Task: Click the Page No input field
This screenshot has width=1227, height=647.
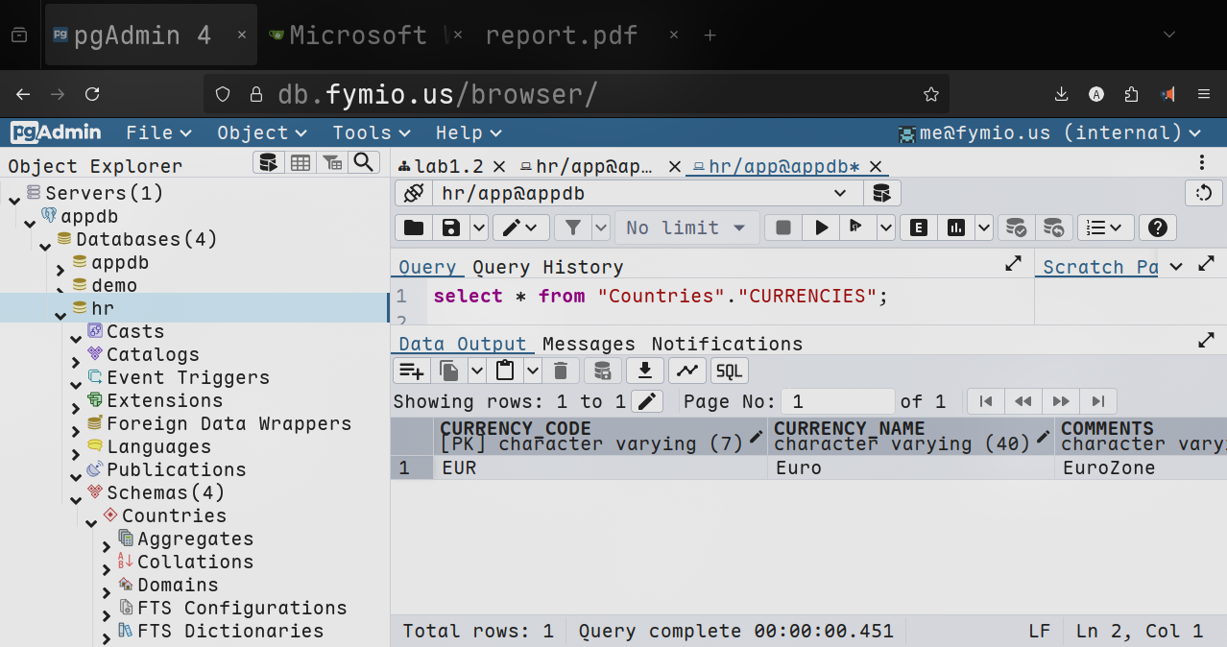Action: pyautogui.click(x=836, y=401)
